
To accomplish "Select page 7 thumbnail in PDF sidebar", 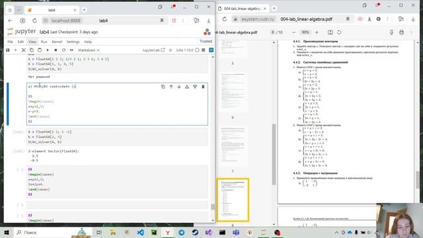I will [x=233, y=146].
